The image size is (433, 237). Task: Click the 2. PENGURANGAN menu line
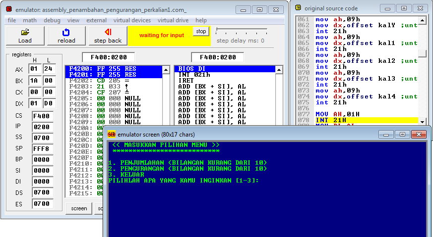(x=187, y=169)
